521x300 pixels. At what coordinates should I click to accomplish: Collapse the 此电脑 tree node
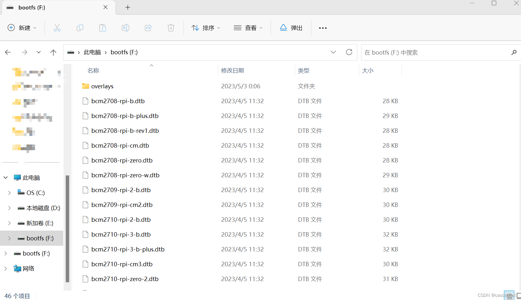click(x=6, y=178)
